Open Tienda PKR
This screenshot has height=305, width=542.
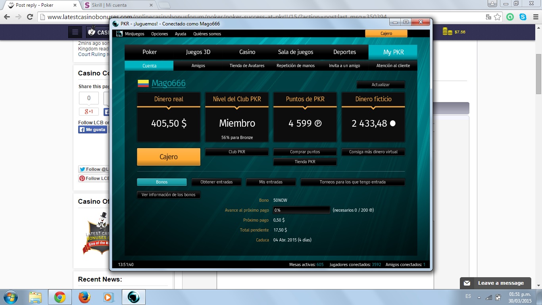[305, 162]
